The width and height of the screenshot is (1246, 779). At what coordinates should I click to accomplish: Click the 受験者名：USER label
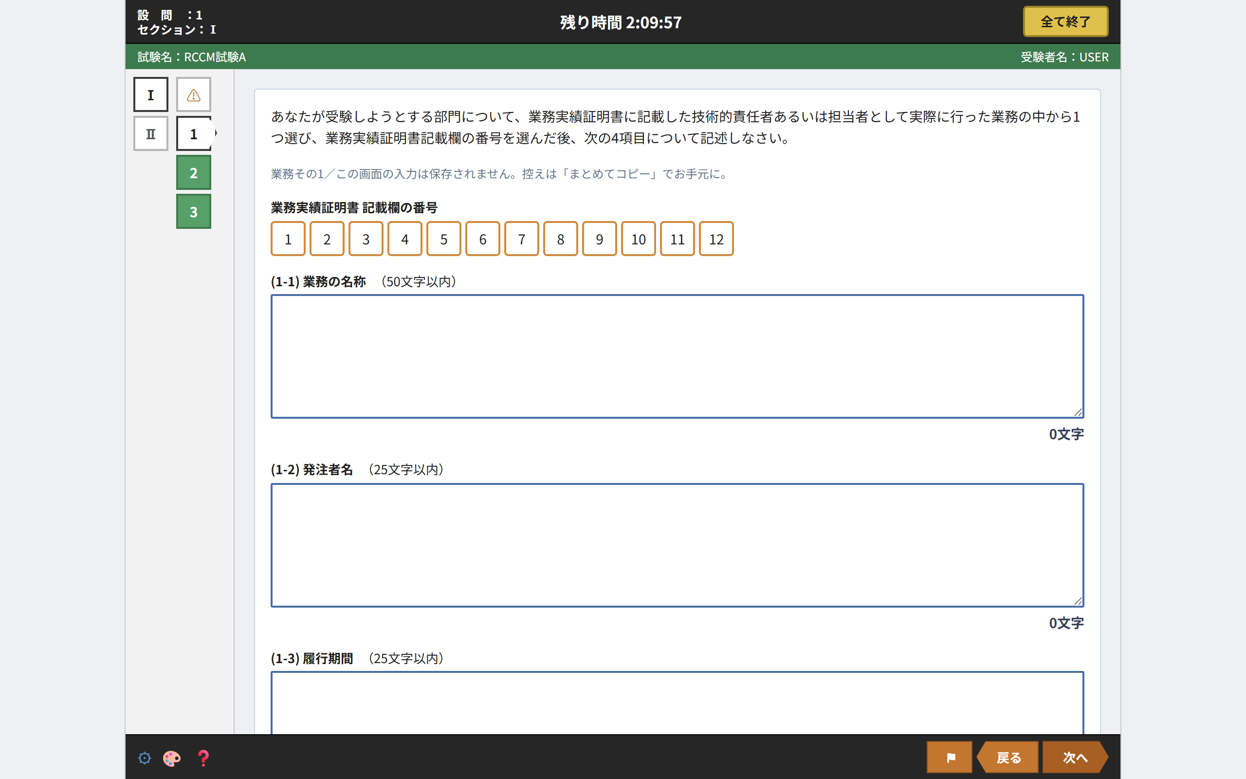coord(1065,56)
